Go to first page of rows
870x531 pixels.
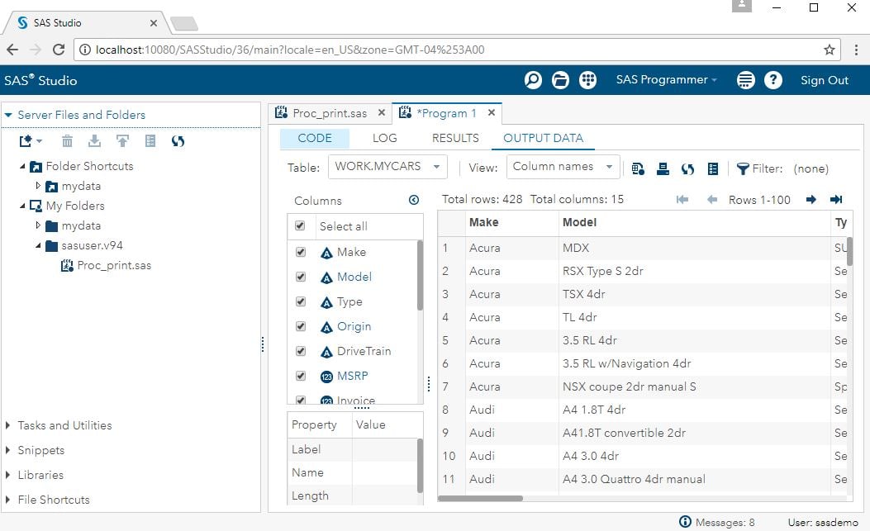682,199
